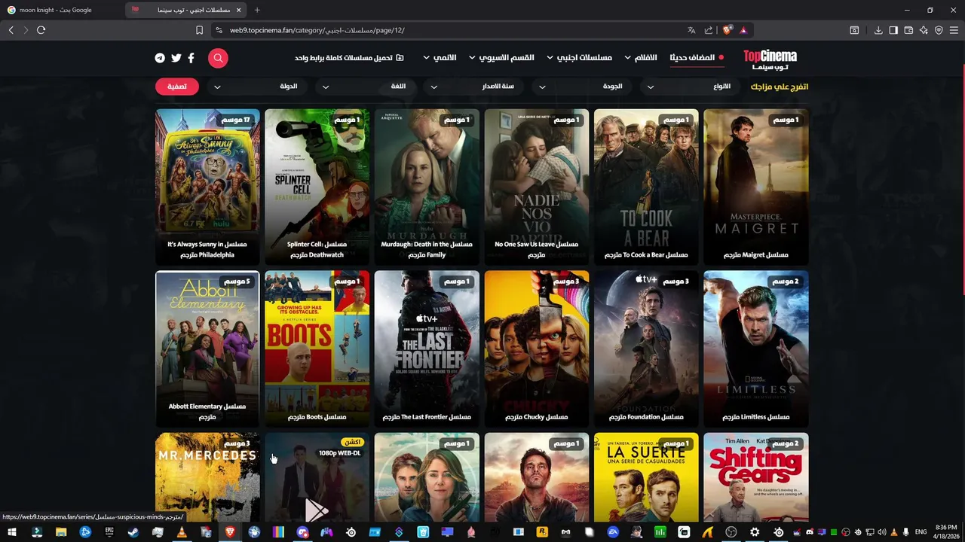Open To Cook a Bear series card
The image size is (965, 542).
click(646, 187)
